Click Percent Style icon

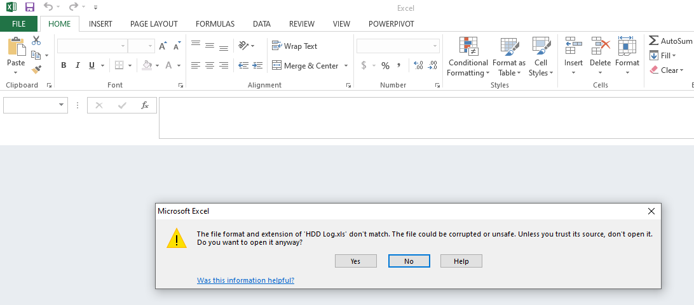pos(386,65)
